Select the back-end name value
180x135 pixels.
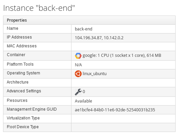tap(83, 29)
